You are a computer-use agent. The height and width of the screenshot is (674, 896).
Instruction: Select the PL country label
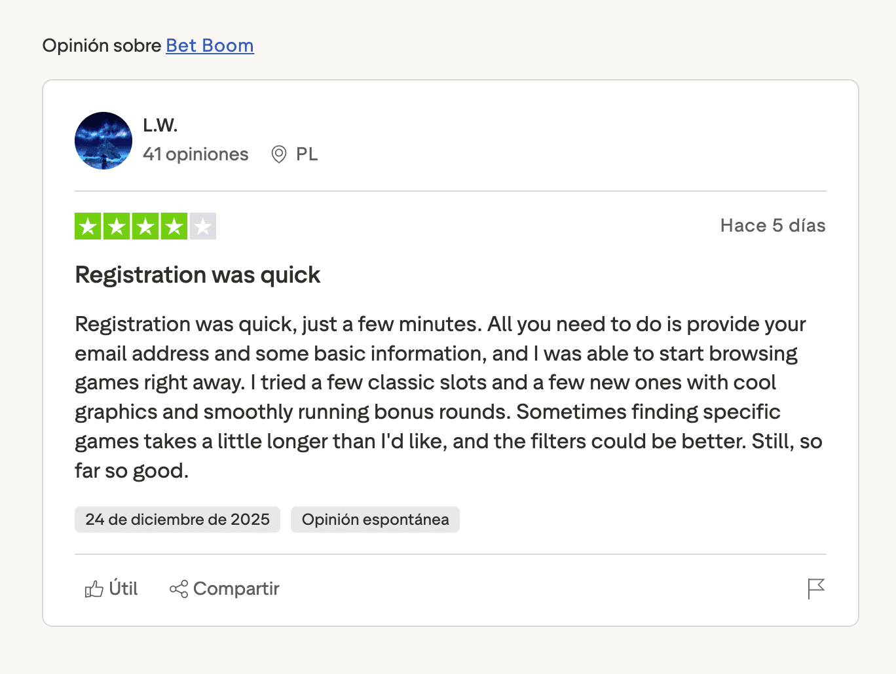point(307,154)
